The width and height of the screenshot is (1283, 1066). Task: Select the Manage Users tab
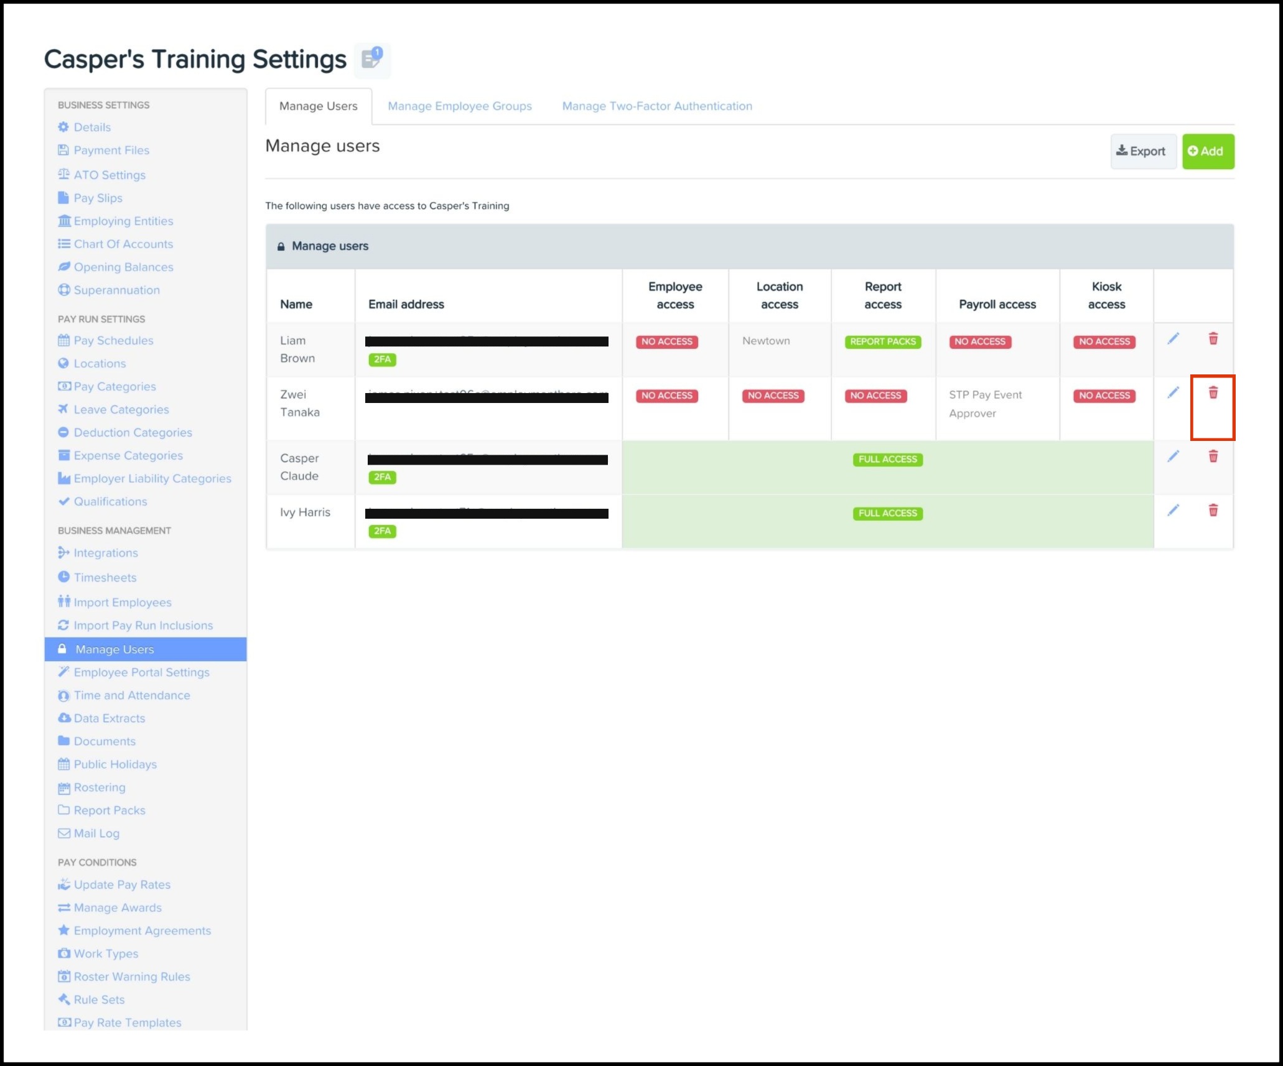tap(318, 106)
